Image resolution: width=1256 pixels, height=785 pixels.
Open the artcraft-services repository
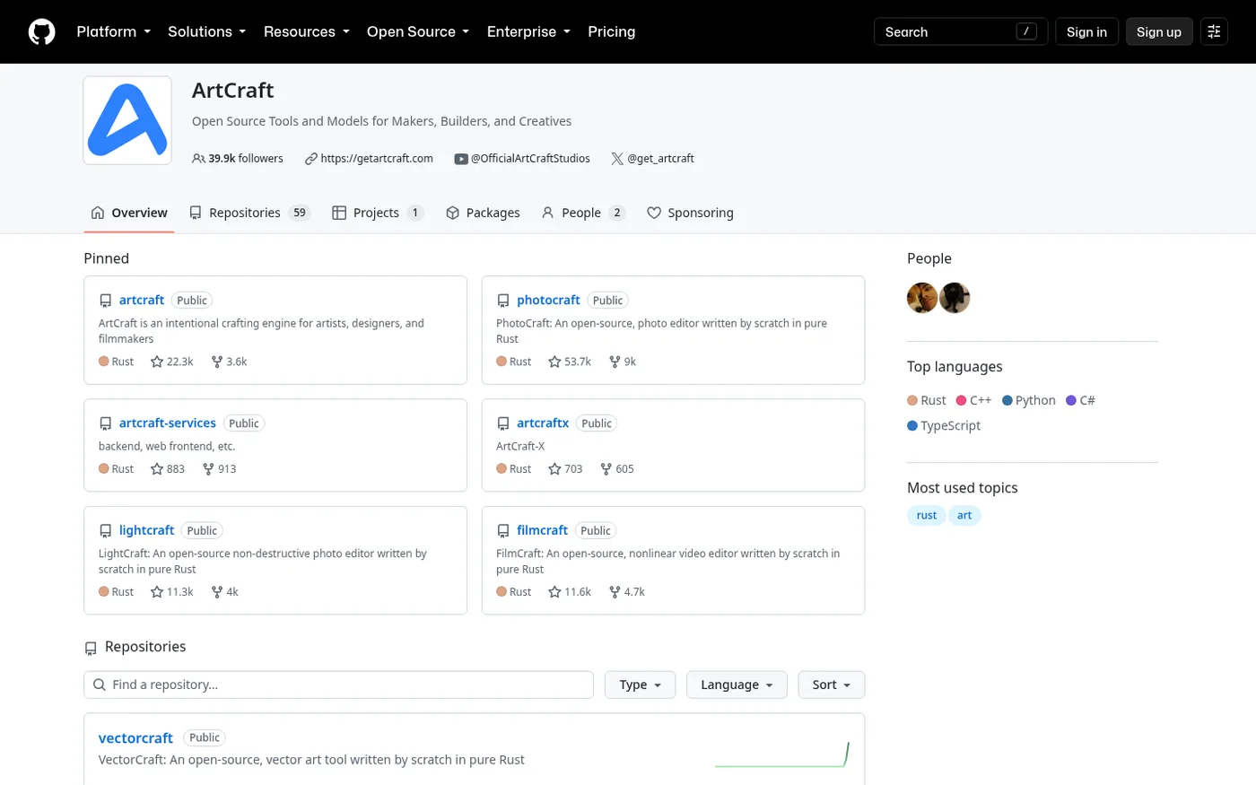pyautogui.click(x=168, y=423)
